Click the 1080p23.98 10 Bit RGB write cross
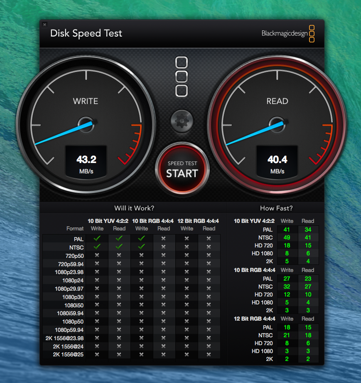 pyautogui.click(x=142, y=272)
